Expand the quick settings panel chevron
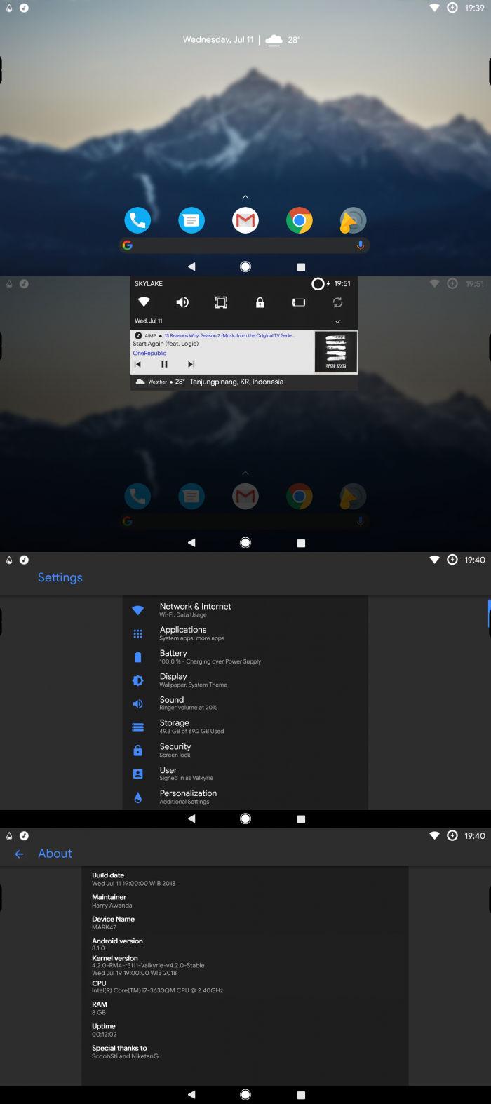 click(x=337, y=321)
